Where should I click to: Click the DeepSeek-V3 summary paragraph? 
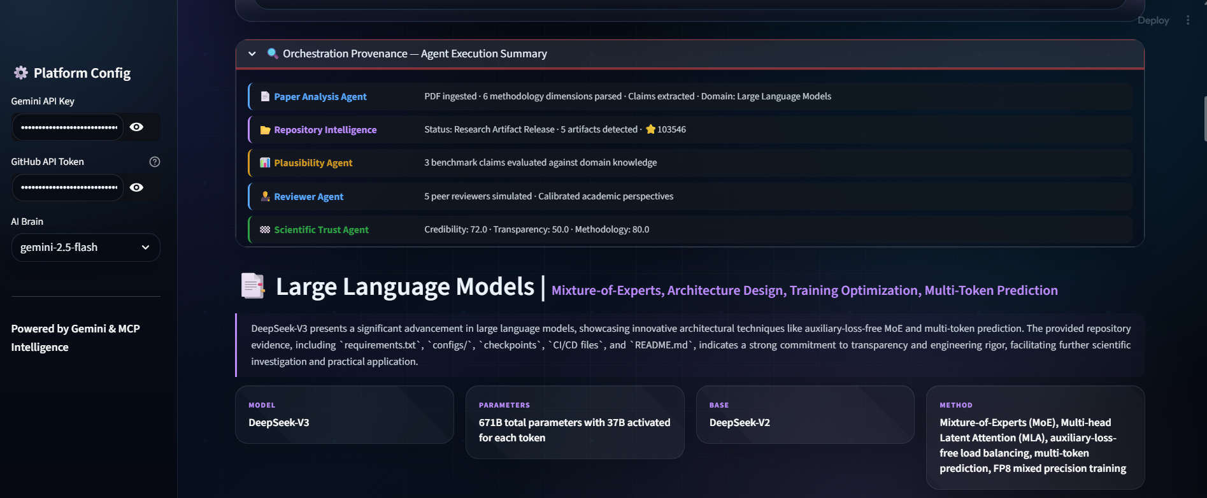pyautogui.click(x=691, y=345)
